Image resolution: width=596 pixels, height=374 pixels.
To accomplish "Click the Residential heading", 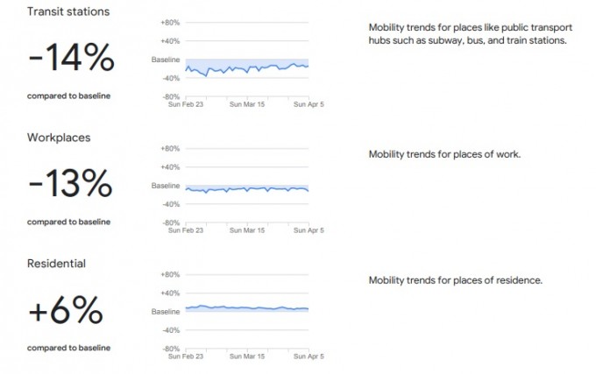I will pos(56,264).
